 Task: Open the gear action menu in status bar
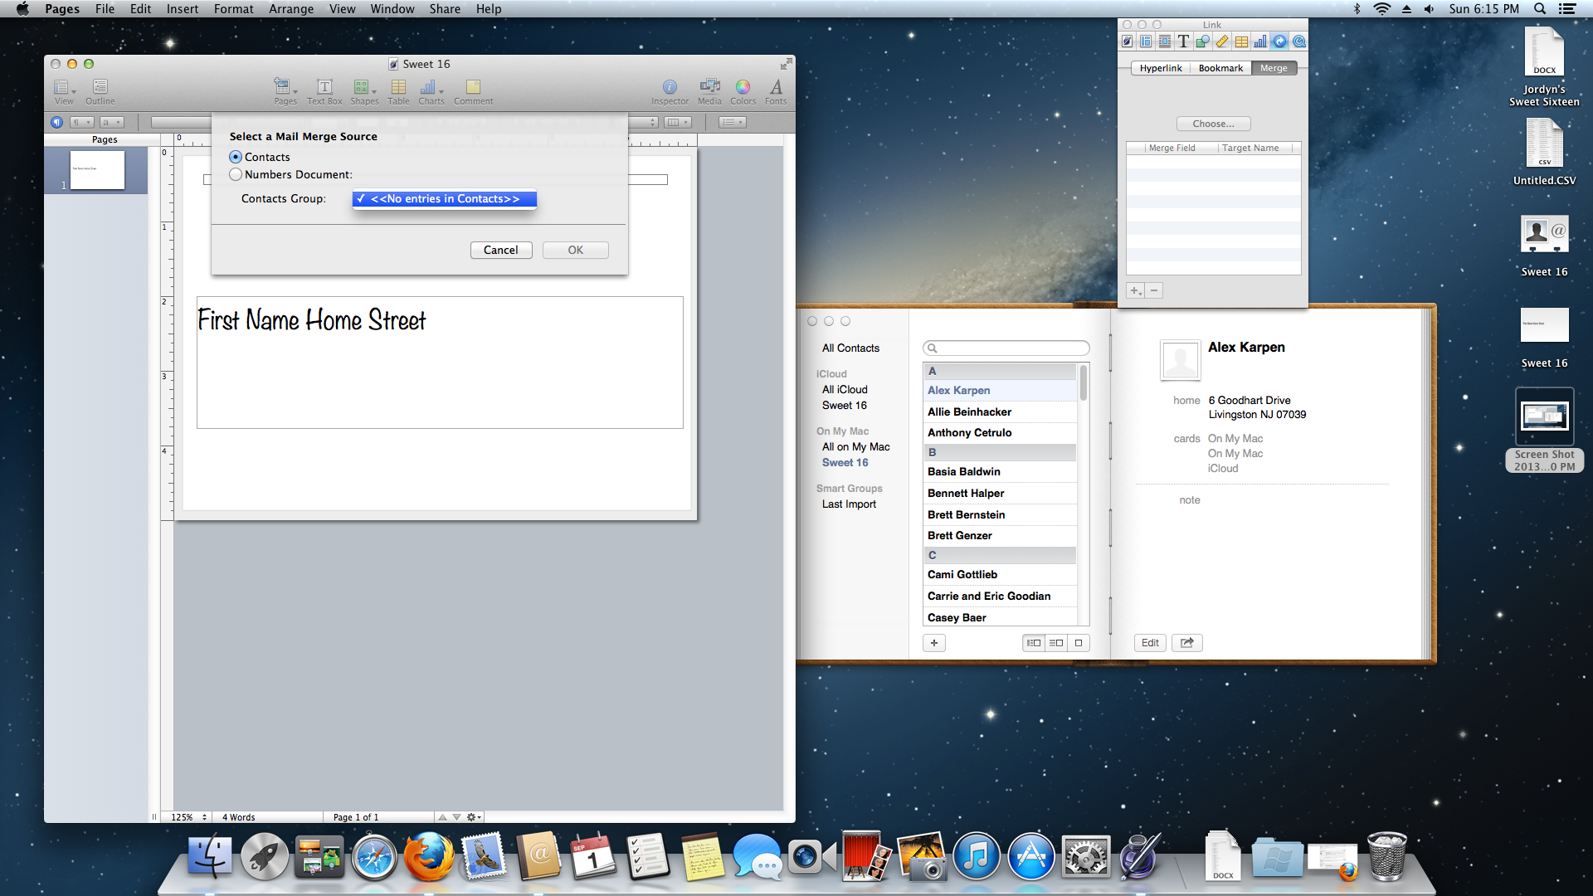coord(474,817)
